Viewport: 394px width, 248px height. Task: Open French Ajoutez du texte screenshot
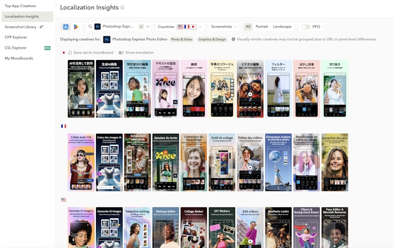165,162
